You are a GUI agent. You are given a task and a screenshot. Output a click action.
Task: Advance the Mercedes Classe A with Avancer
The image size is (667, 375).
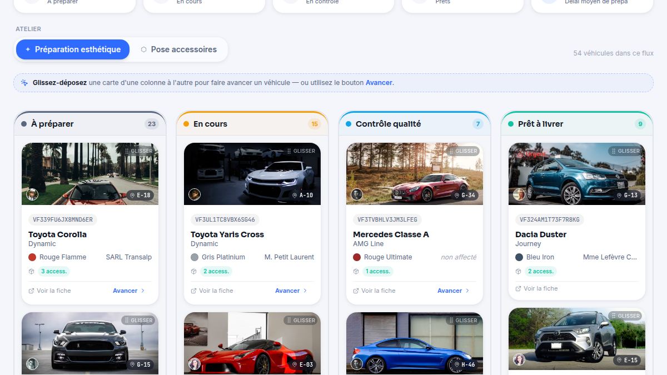tap(454, 291)
